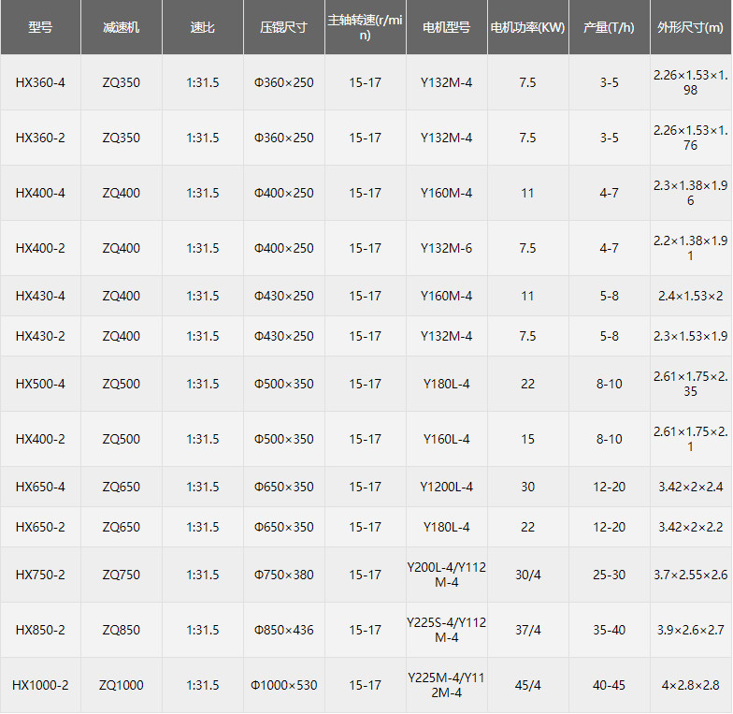The image size is (733, 714).
Task: Click the HX1000-2 model cell
Action: pos(40,685)
